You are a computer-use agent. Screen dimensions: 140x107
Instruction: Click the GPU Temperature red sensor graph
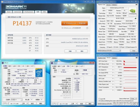click(130, 67)
